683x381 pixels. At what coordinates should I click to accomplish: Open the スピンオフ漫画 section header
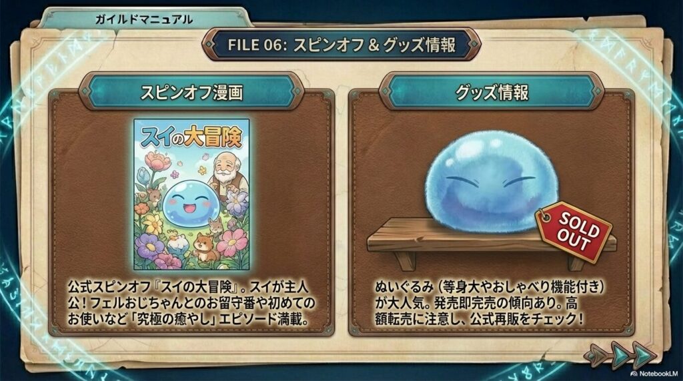click(x=191, y=92)
